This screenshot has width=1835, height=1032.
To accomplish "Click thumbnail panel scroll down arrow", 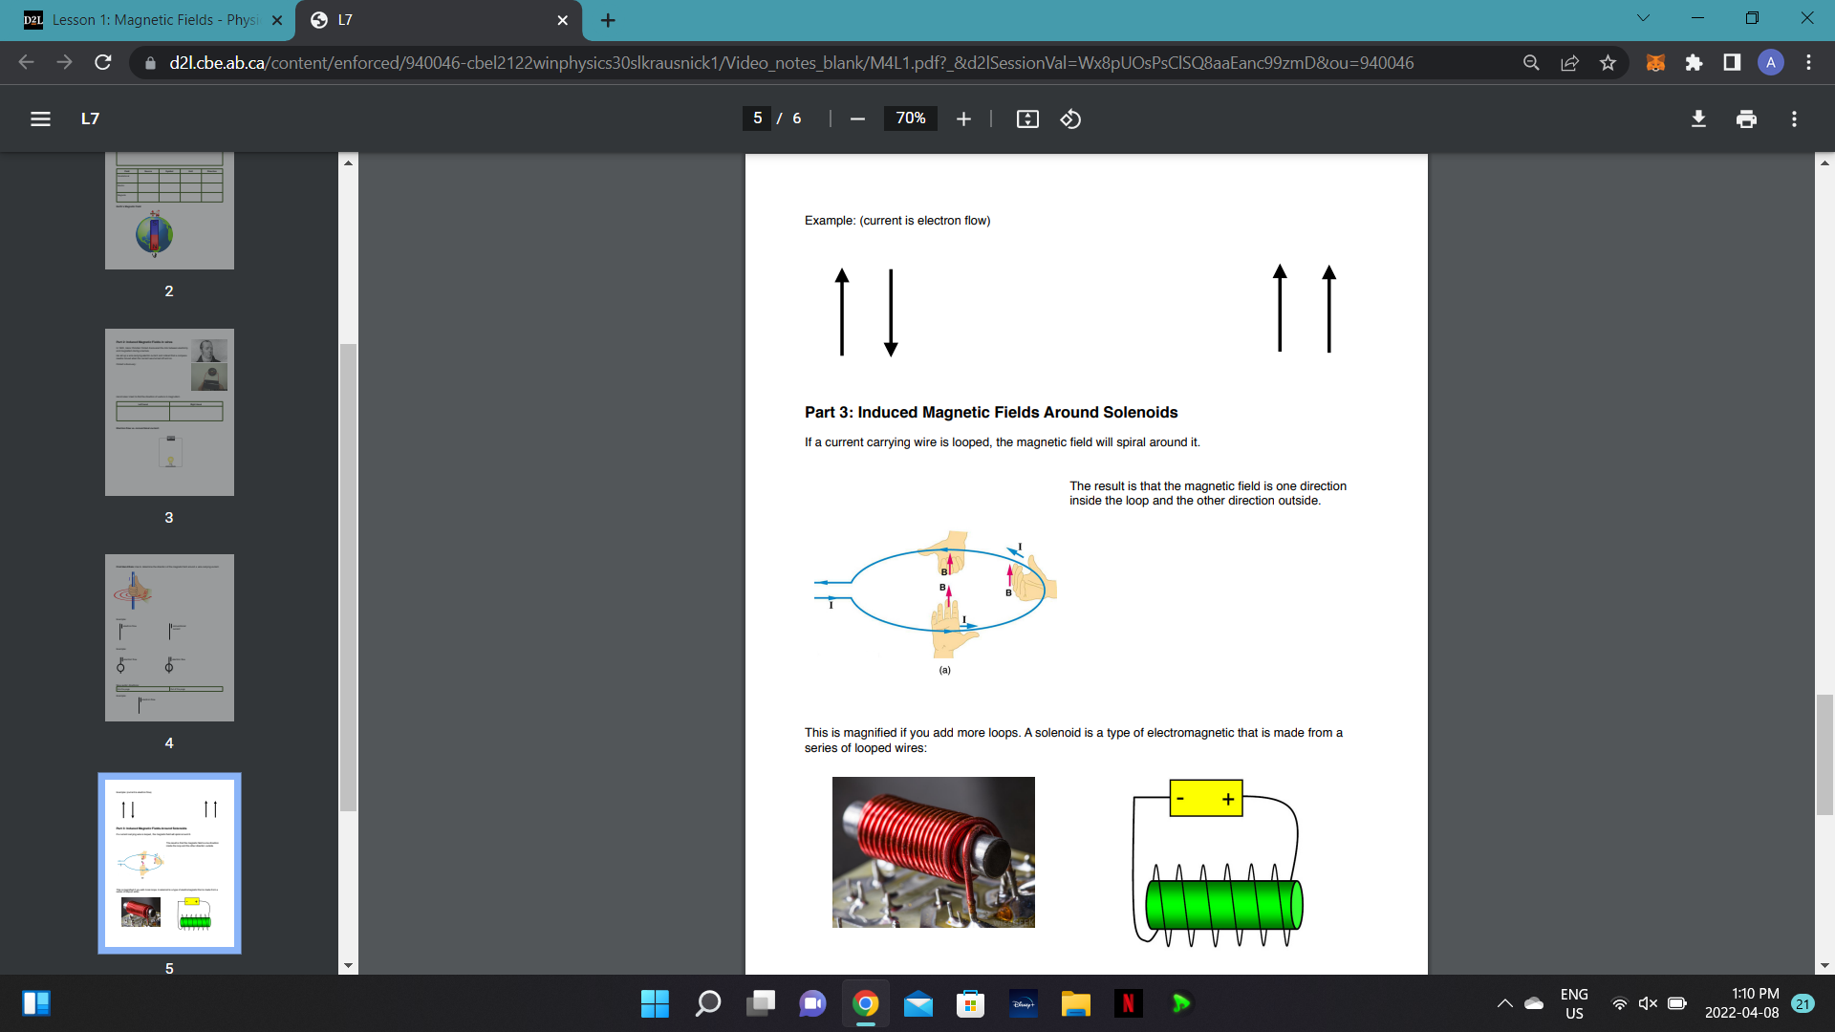I will click(348, 965).
